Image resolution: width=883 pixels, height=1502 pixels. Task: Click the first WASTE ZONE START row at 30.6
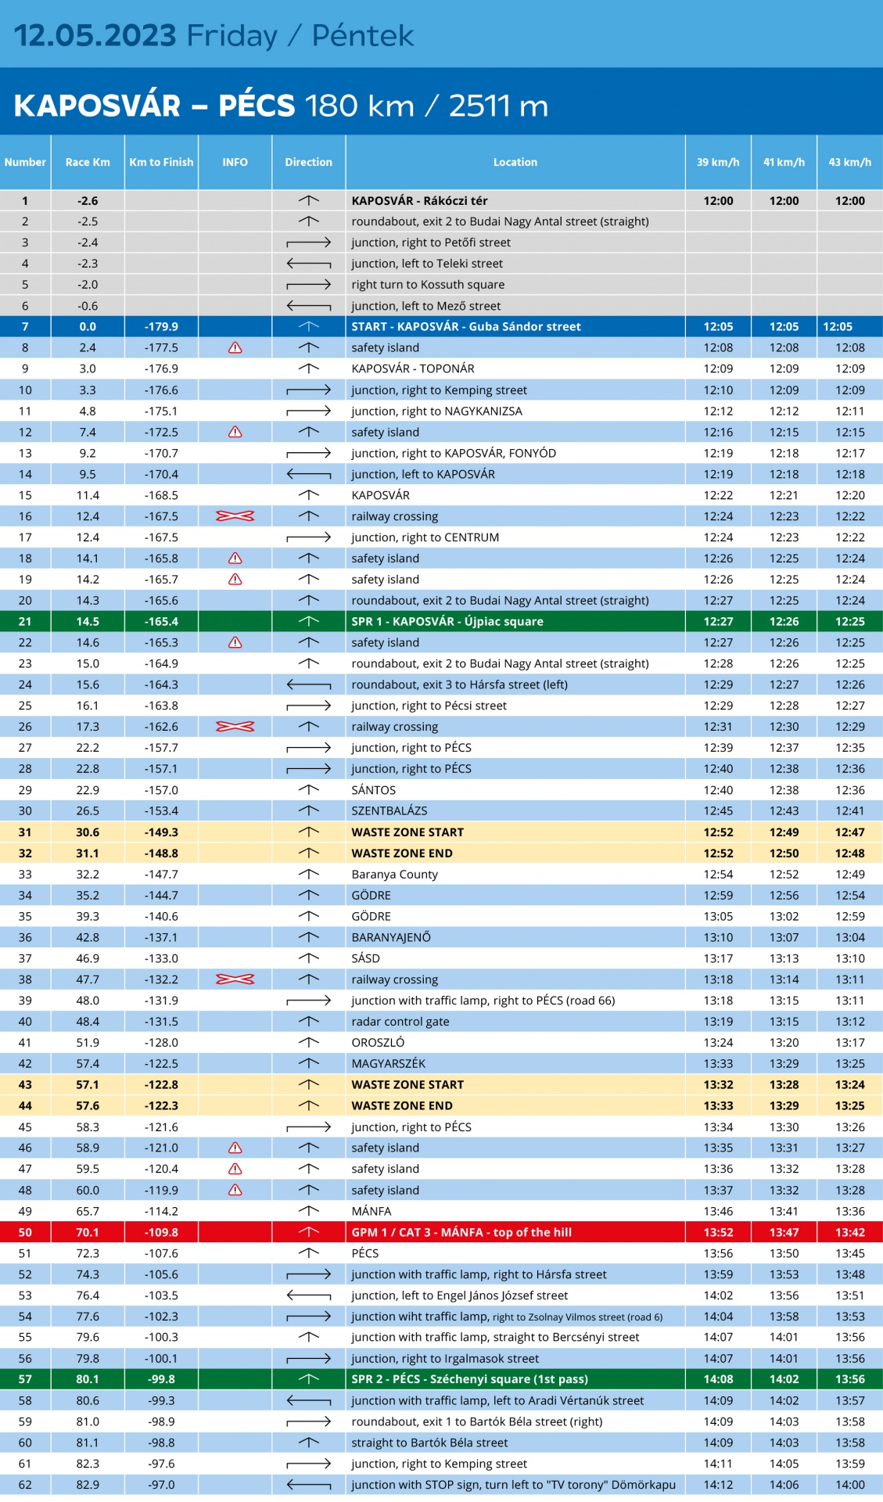[441, 832]
